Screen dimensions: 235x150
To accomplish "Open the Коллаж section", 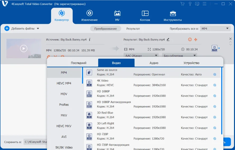I will (x=145, y=16).
